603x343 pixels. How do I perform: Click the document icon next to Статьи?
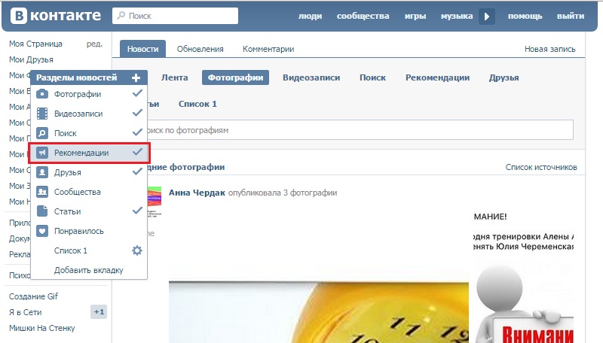pyautogui.click(x=42, y=211)
